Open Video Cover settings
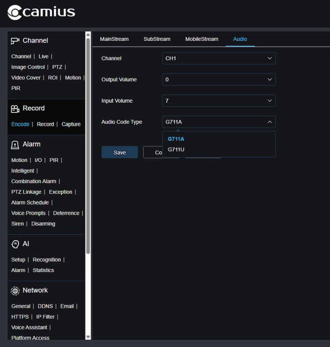Image resolution: width=330 pixels, height=347 pixels. (x=26, y=78)
